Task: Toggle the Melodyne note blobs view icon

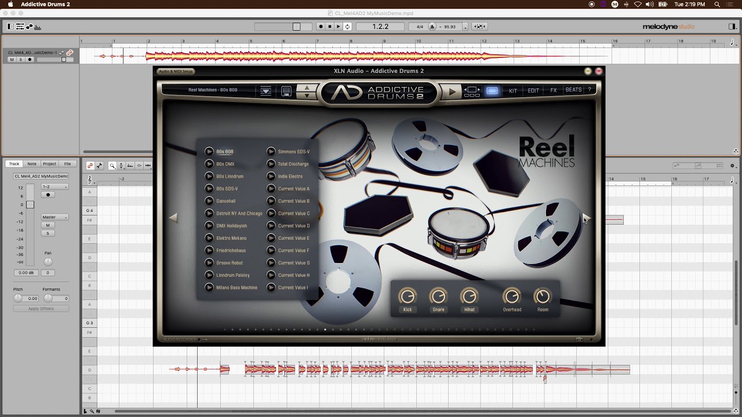Action: (30, 27)
